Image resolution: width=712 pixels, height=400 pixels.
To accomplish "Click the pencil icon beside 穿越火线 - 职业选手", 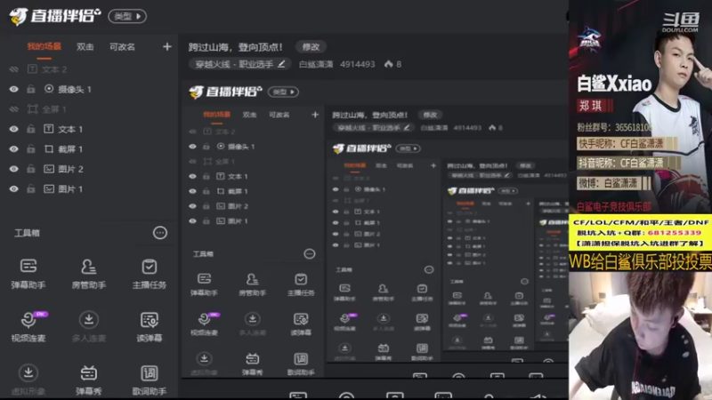I will pyautogui.click(x=281, y=64).
